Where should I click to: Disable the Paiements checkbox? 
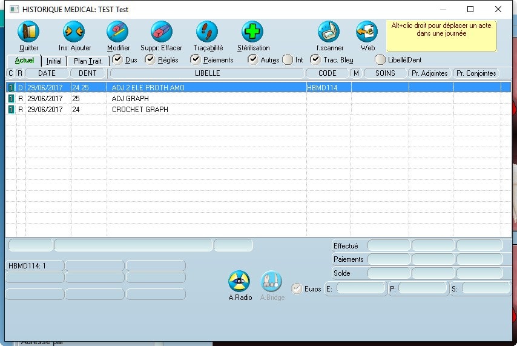point(195,59)
